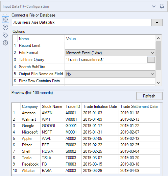Click the Table or Query option name
Screen dimensions: 168x176
(31, 60)
